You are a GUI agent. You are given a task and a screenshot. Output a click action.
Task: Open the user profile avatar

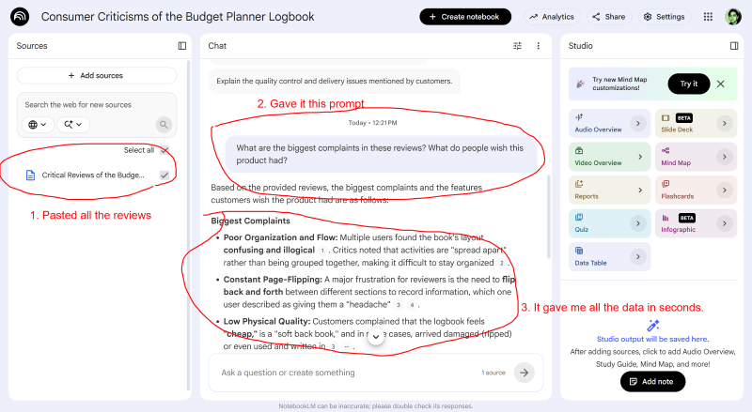pos(733,17)
